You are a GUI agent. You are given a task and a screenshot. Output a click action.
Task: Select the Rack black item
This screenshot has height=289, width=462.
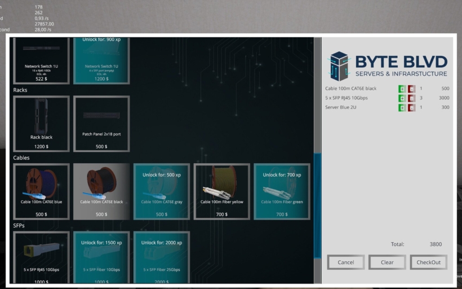click(41, 124)
